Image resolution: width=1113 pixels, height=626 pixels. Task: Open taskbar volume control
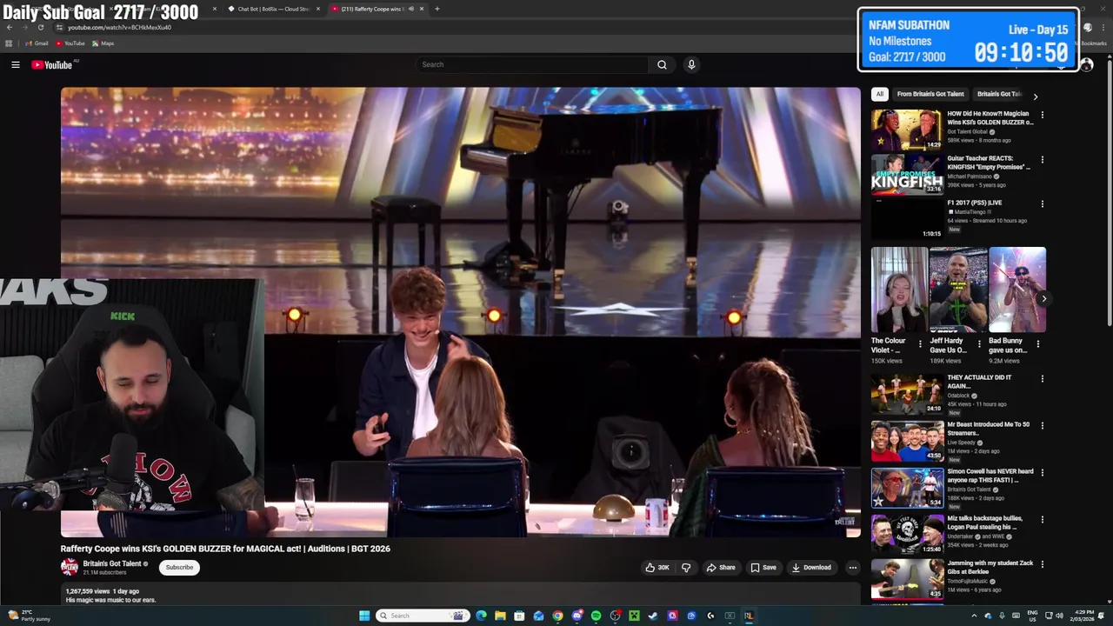click(1059, 616)
